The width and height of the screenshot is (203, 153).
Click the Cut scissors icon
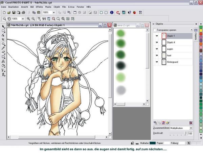pyautogui.click(x=29, y=12)
